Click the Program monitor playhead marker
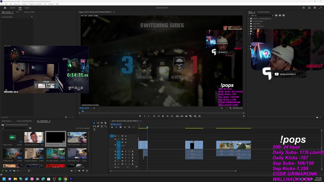324x182 pixels. coord(83,111)
